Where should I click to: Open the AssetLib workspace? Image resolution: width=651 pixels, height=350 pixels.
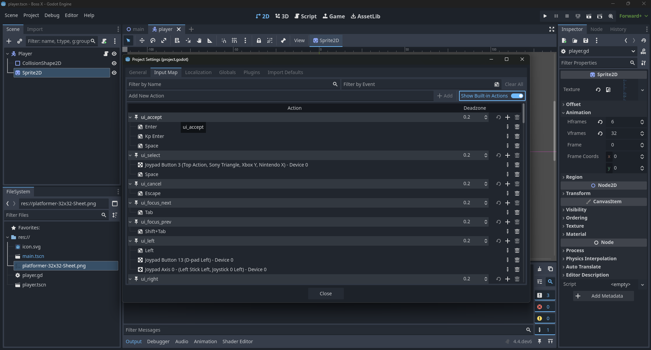[365, 16]
